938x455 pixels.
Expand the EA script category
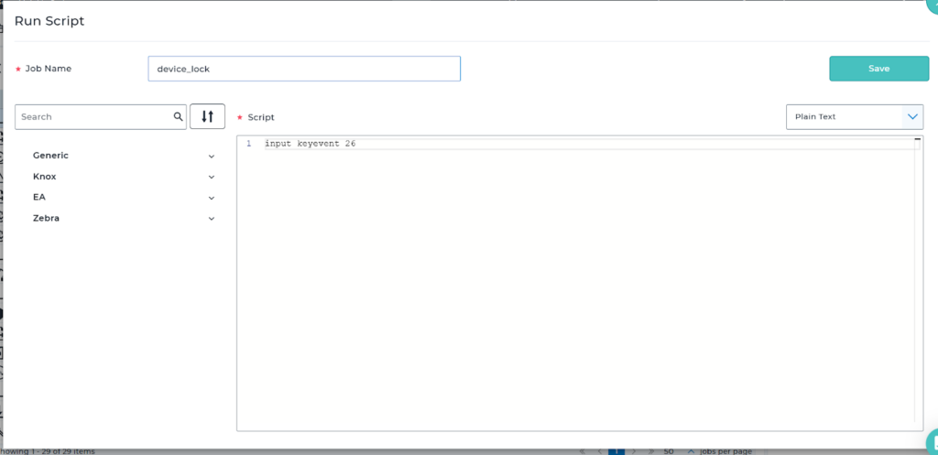[124, 198]
